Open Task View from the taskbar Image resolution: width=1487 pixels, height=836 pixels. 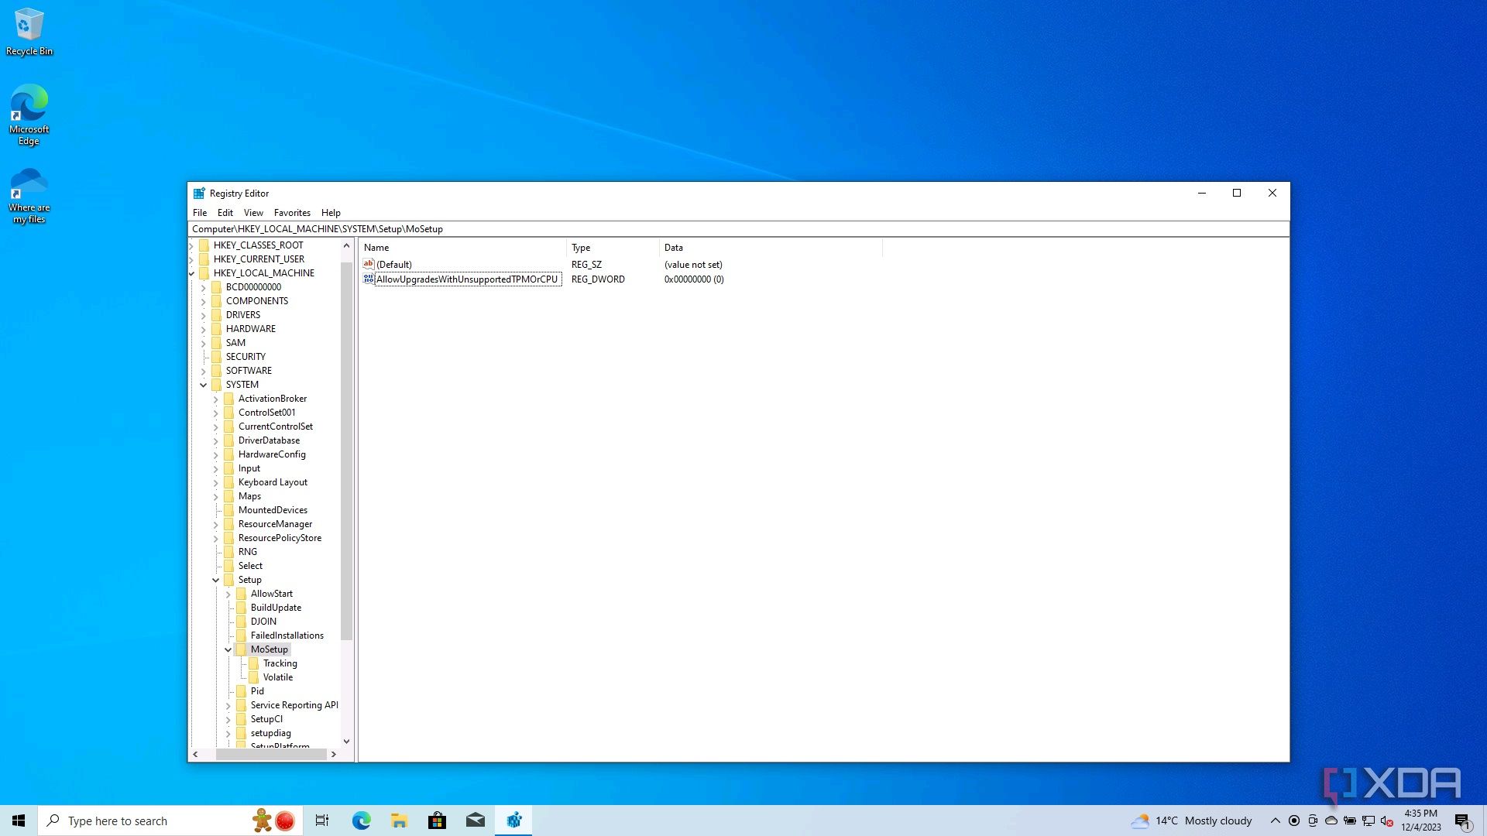(x=321, y=821)
